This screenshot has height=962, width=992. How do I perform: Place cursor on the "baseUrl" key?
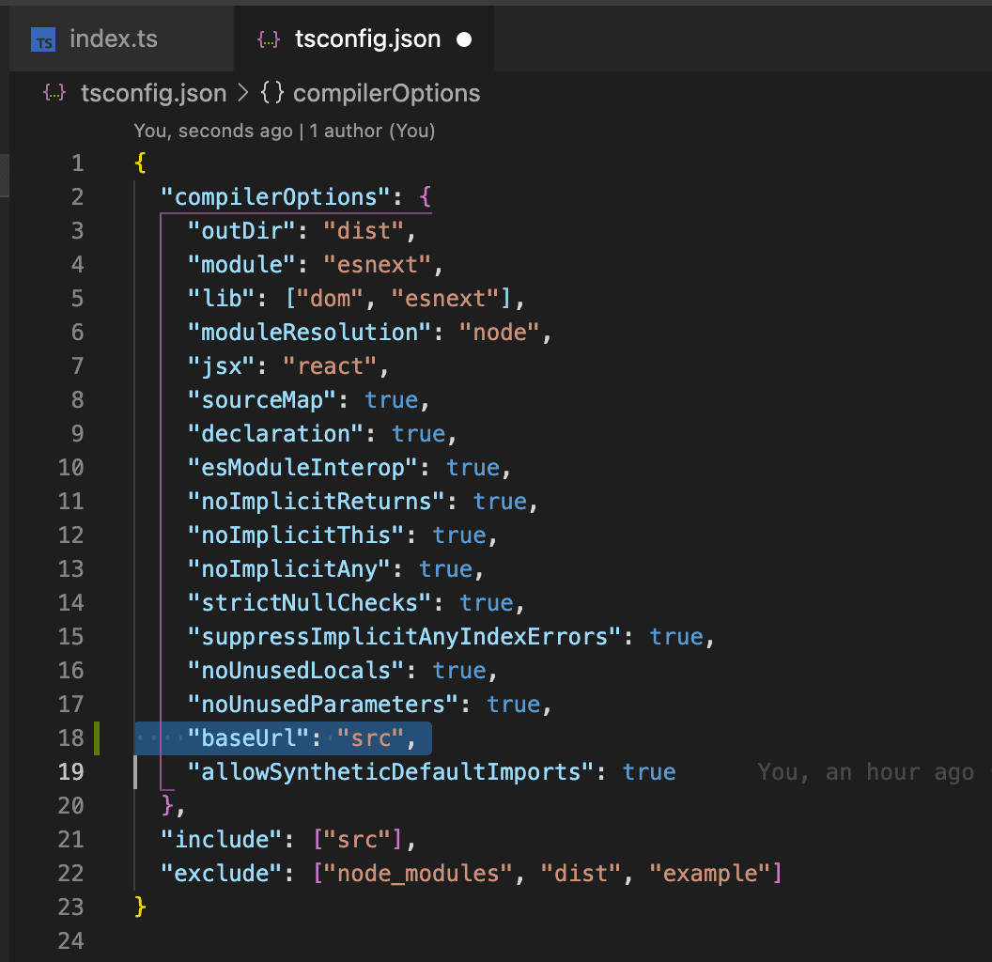(249, 738)
